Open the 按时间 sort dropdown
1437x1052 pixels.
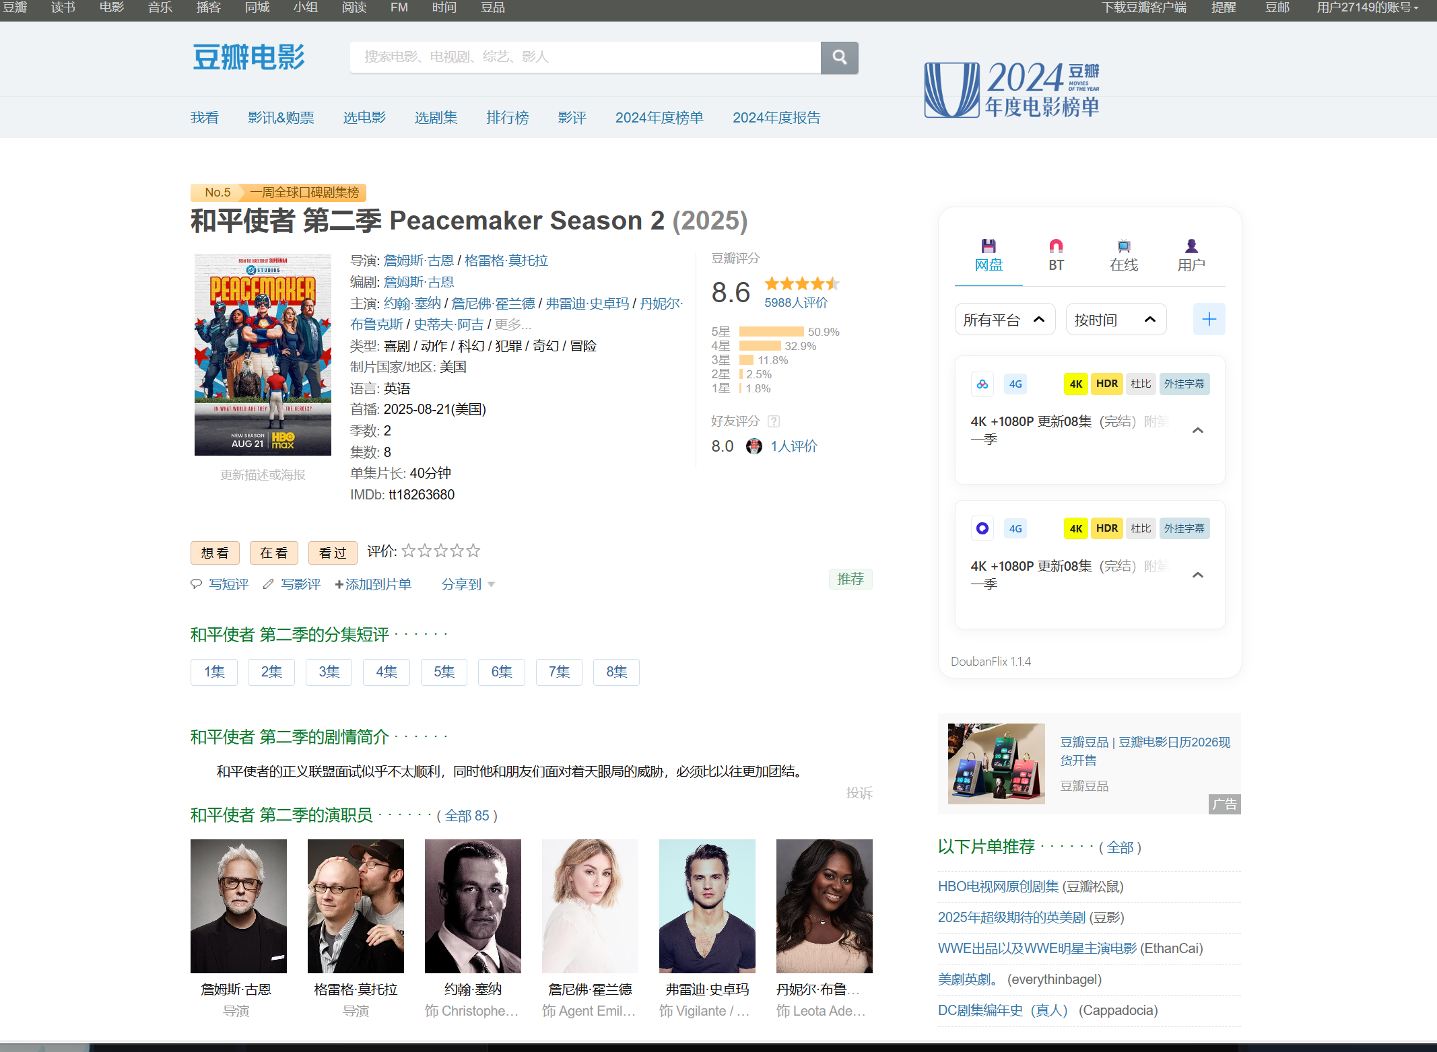(x=1115, y=320)
